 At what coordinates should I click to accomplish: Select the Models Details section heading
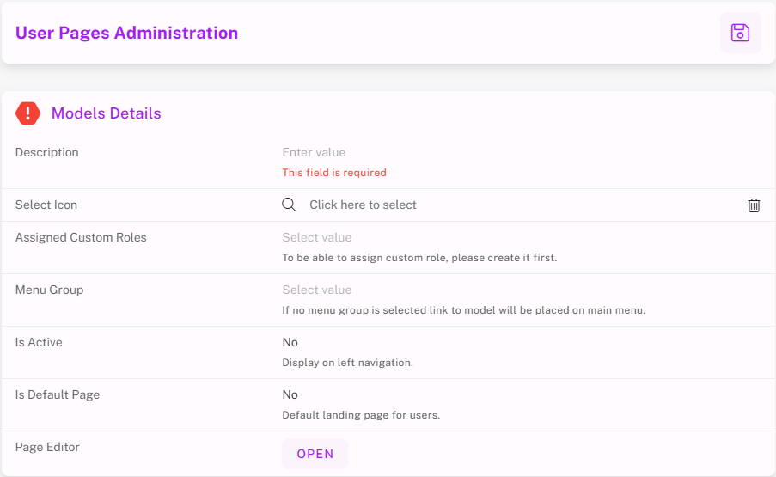(106, 113)
